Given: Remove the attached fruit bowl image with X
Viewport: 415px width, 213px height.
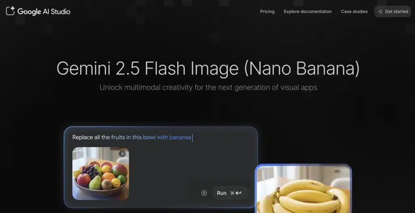Looking at the screenshot, I should (122, 154).
